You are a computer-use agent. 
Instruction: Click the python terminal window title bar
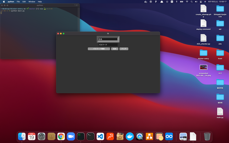(40, 5)
